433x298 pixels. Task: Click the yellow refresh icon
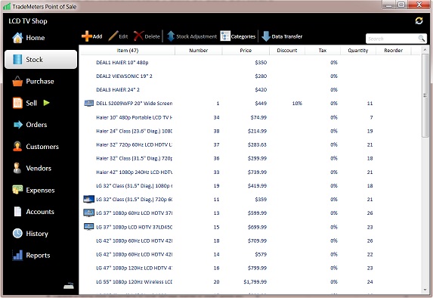419,20
